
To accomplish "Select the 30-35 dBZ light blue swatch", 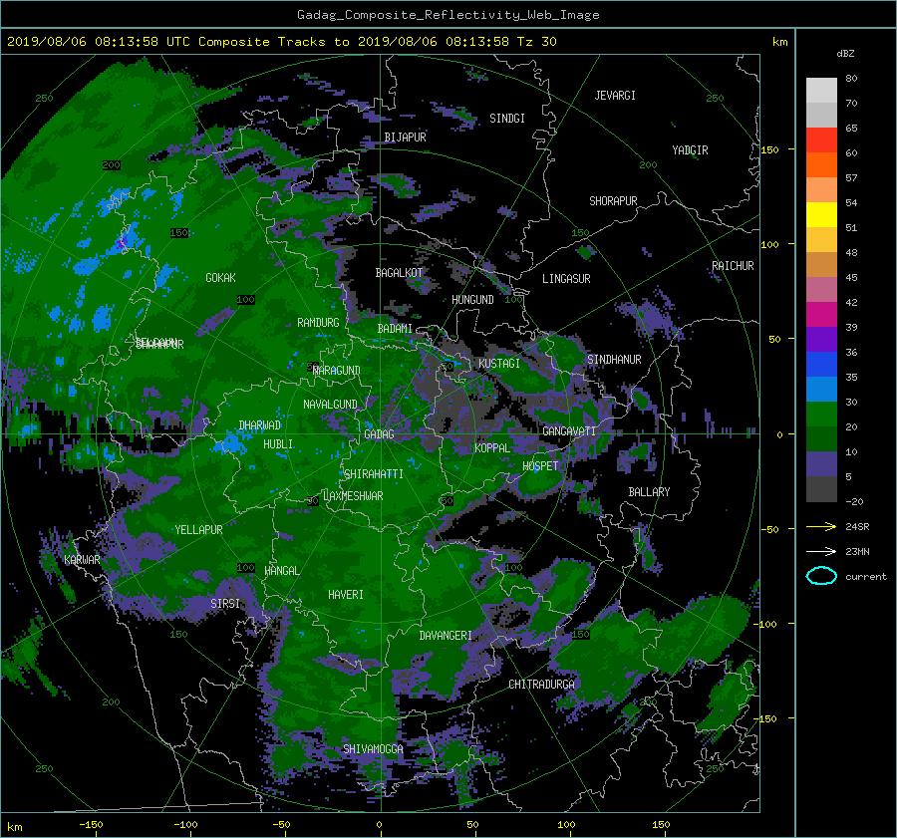I will coord(821,389).
